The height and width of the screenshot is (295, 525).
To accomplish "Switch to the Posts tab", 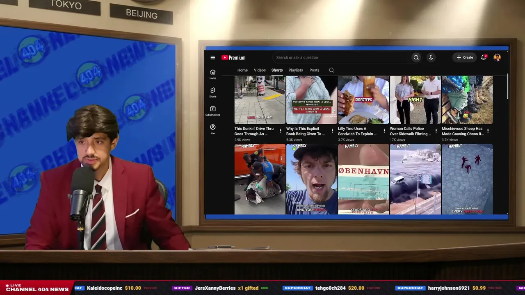I will pyautogui.click(x=314, y=70).
